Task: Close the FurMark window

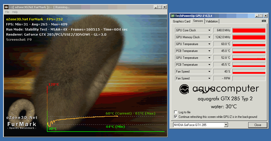Action: tap(165, 7)
